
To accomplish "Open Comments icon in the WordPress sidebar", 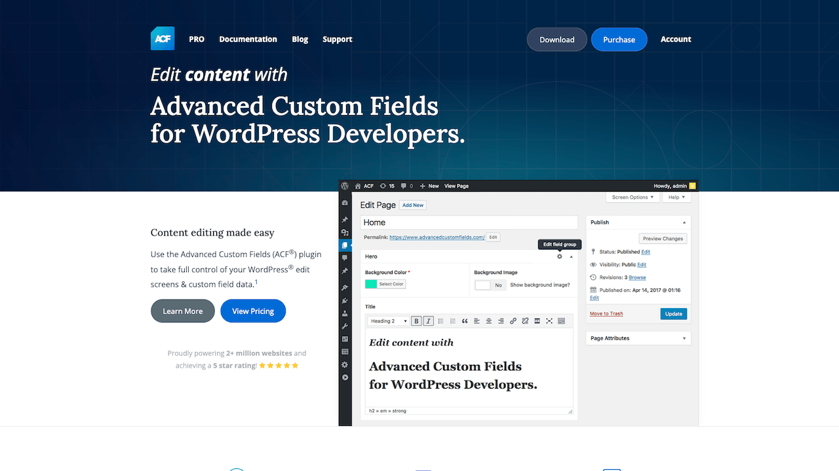I will (345, 258).
